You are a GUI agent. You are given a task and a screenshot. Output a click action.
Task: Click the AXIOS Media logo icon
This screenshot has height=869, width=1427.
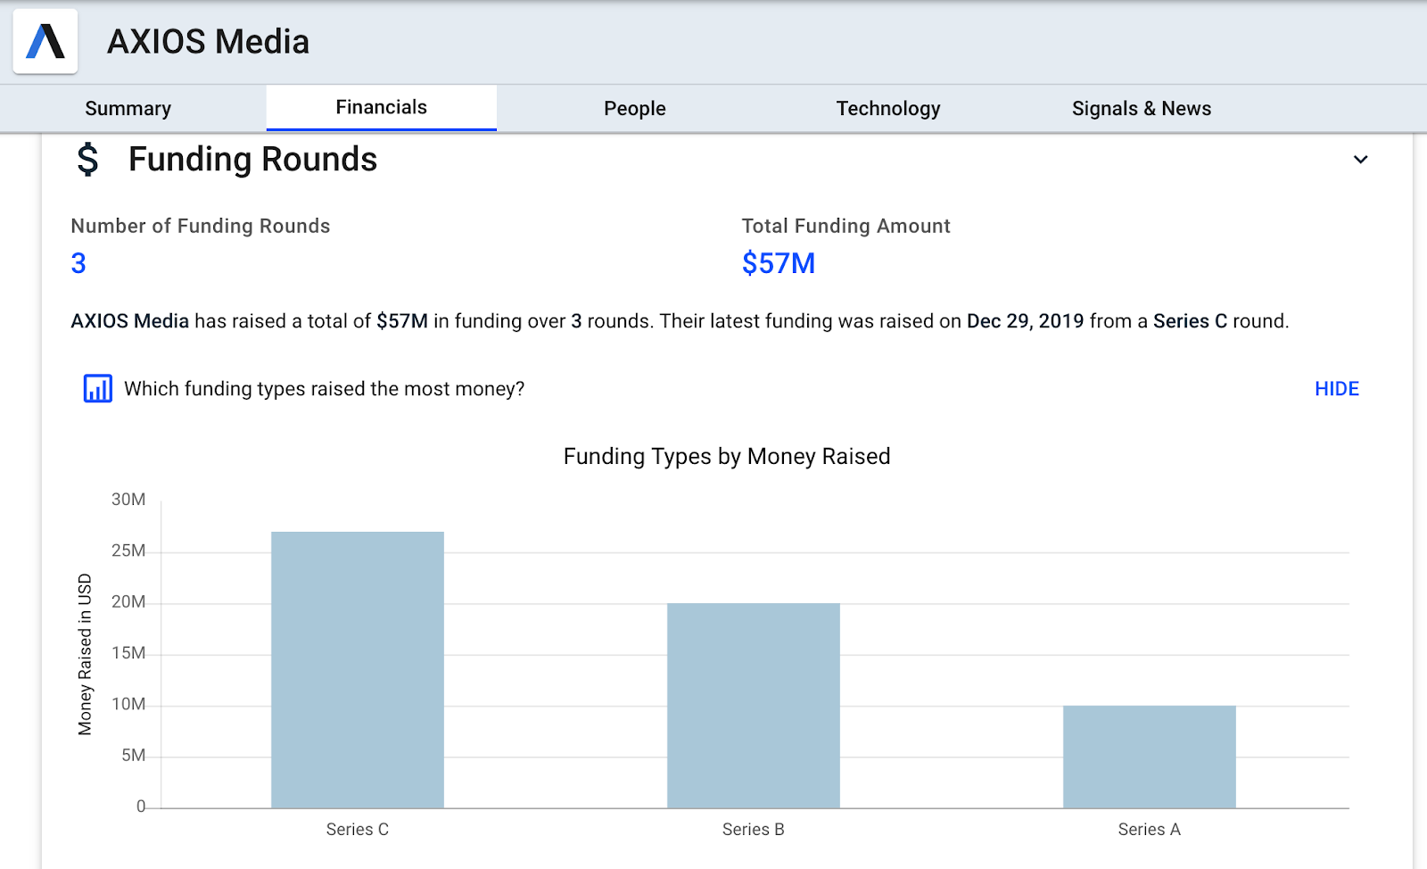coord(45,41)
